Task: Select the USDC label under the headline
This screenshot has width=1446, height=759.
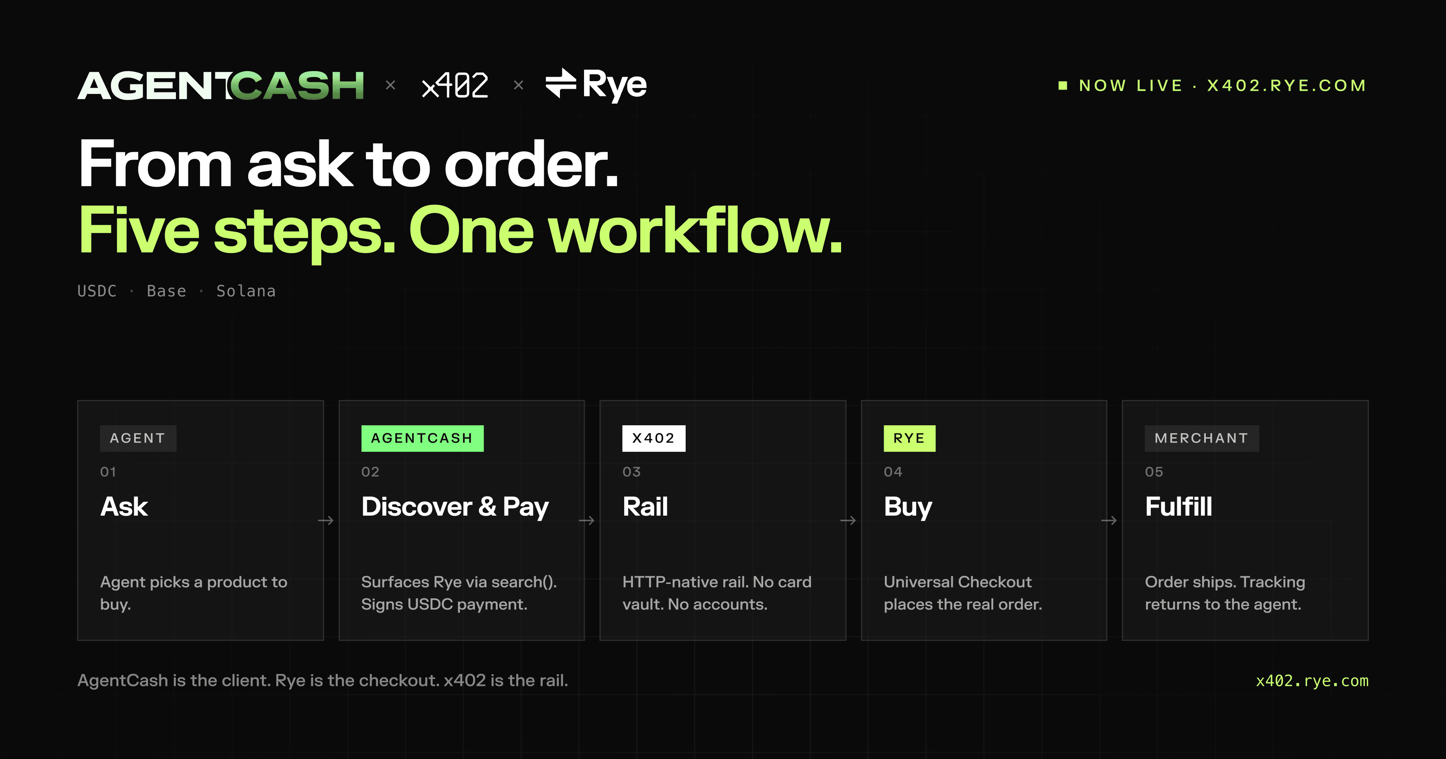Action: 96,291
